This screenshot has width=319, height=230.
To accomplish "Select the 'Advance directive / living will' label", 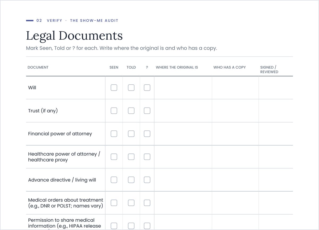I will (62, 180).
